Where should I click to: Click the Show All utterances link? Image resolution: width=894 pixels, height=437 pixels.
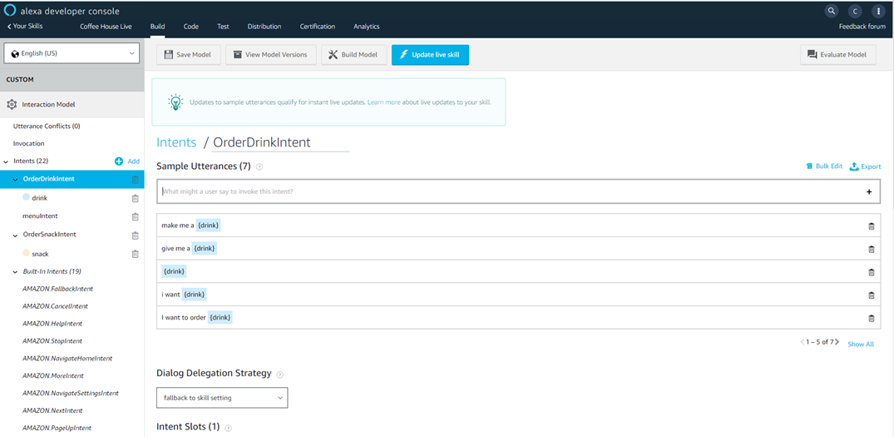[x=860, y=344]
